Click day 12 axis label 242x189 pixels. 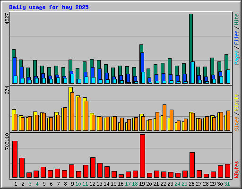[92, 184]
